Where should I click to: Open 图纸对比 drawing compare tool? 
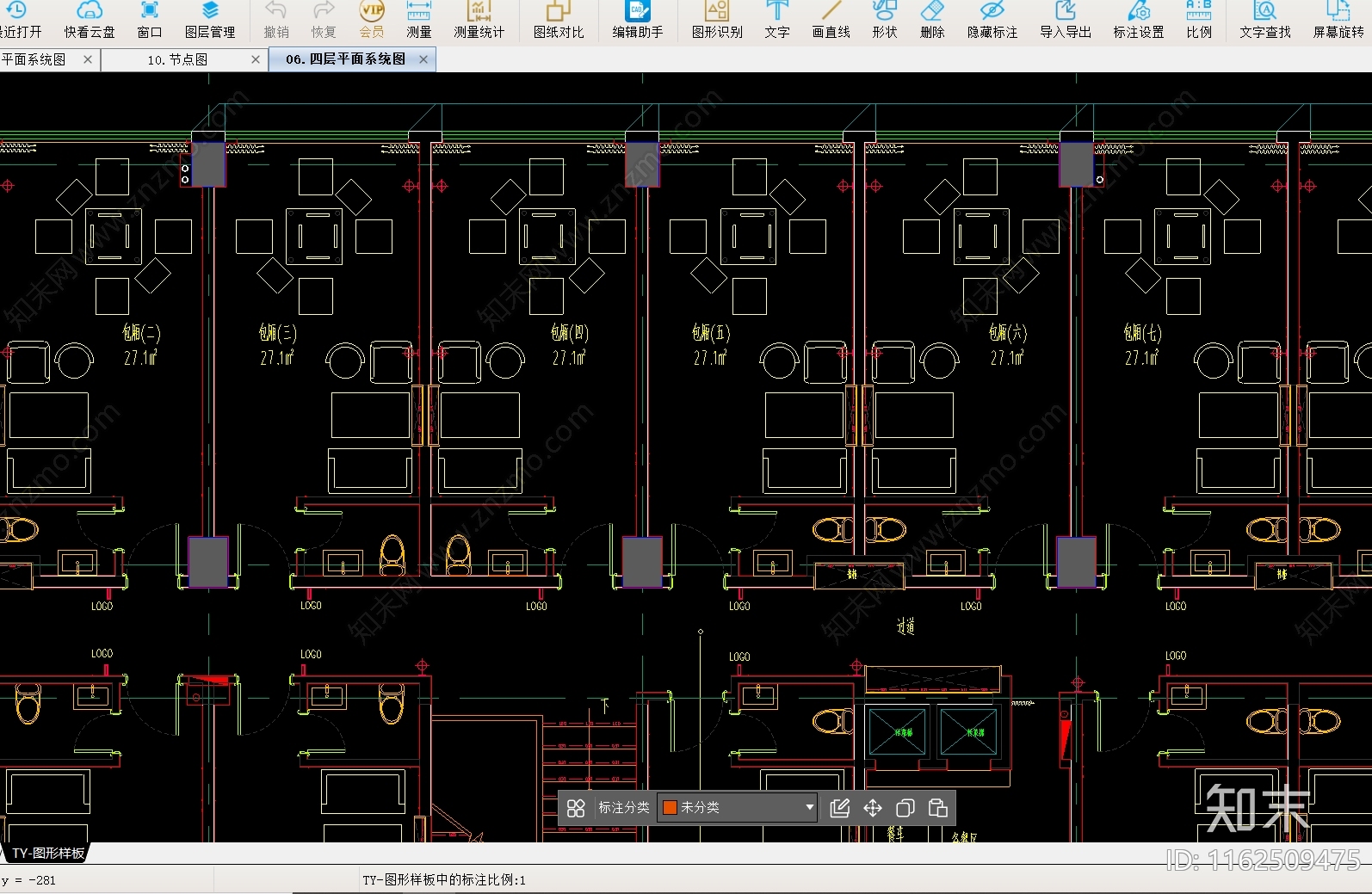pyautogui.click(x=559, y=21)
